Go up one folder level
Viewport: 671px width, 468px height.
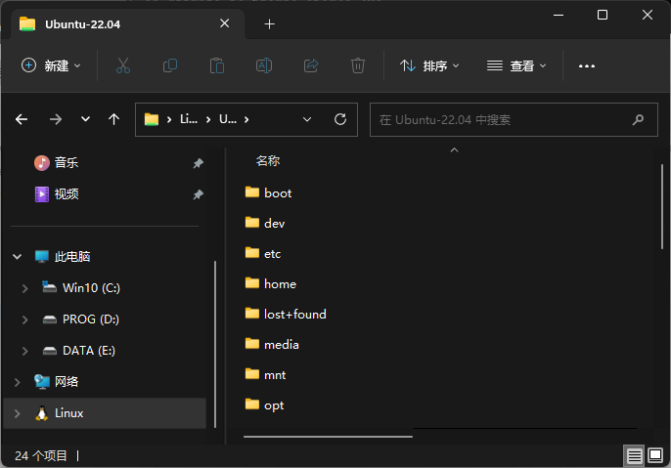(x=113, y=119)
